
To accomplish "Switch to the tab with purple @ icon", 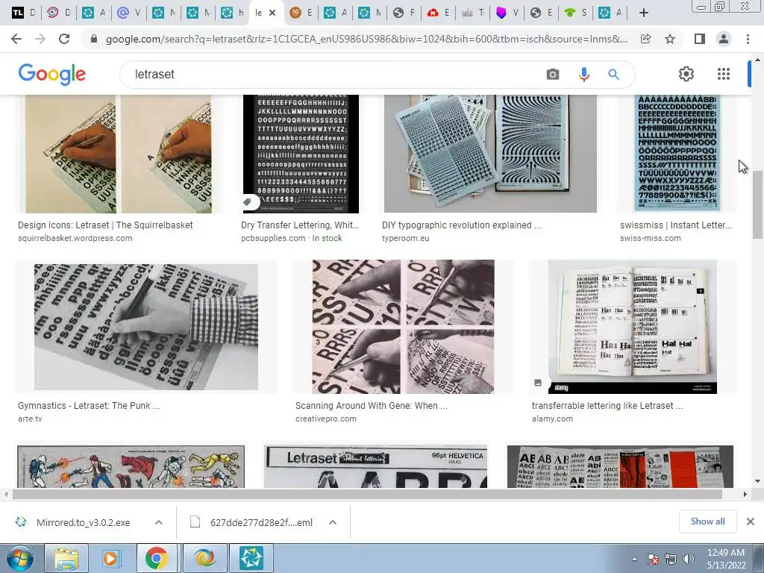I will [x=128, y=13].
